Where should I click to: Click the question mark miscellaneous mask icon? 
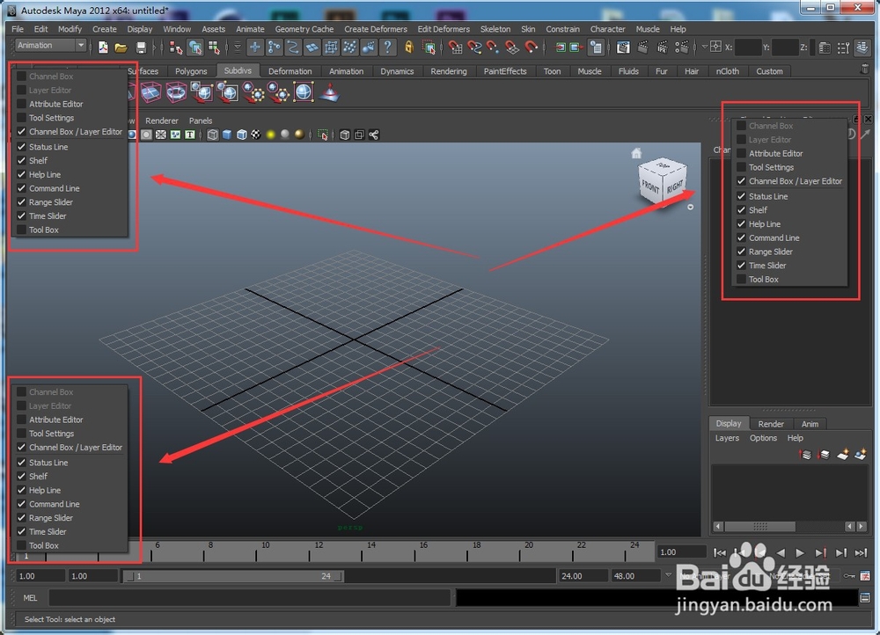387,47
